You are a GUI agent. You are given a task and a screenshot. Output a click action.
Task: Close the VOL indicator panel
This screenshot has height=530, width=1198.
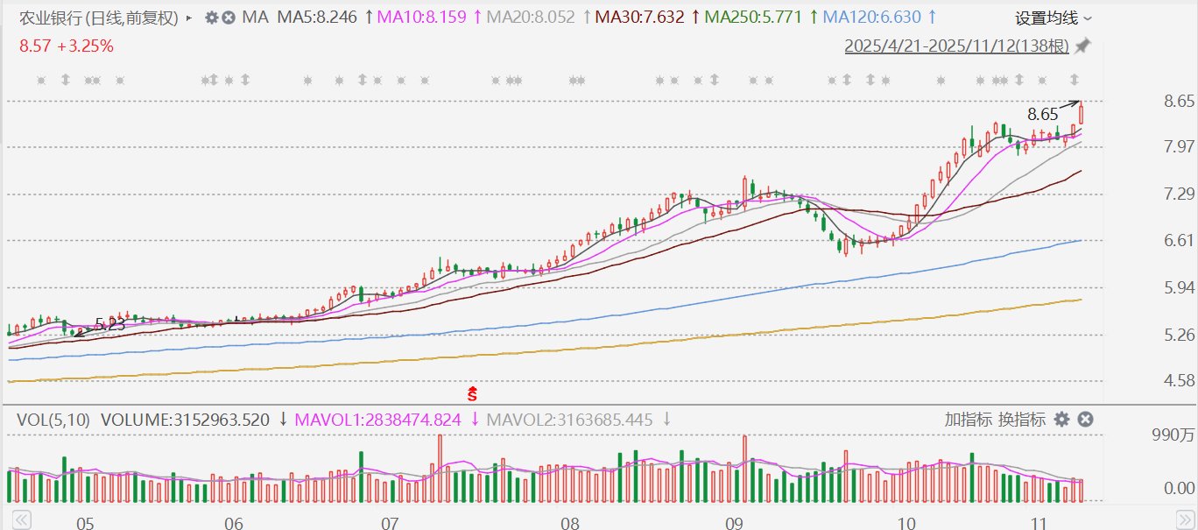[1084, 420]
